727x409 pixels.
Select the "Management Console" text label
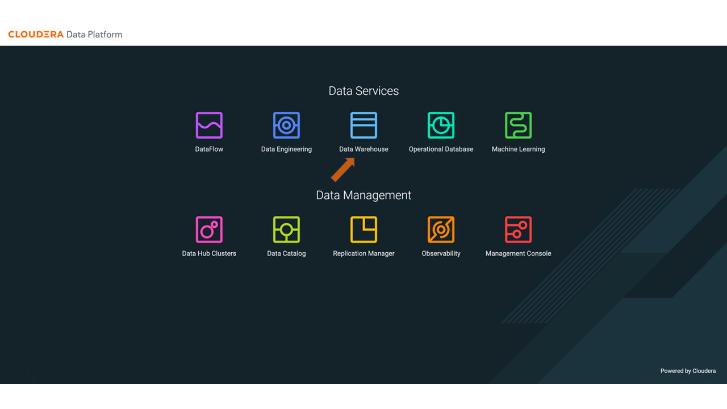(x=518, y=254)
